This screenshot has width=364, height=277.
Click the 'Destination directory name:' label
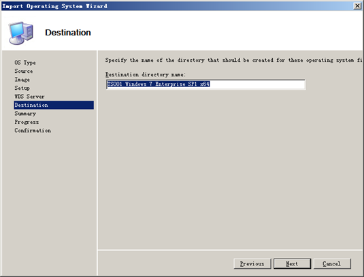pos(146,75)
